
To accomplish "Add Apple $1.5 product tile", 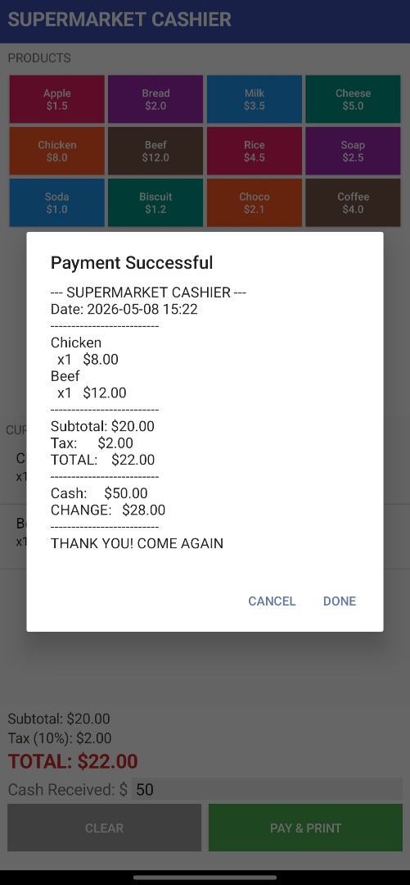I will point(57,99).
